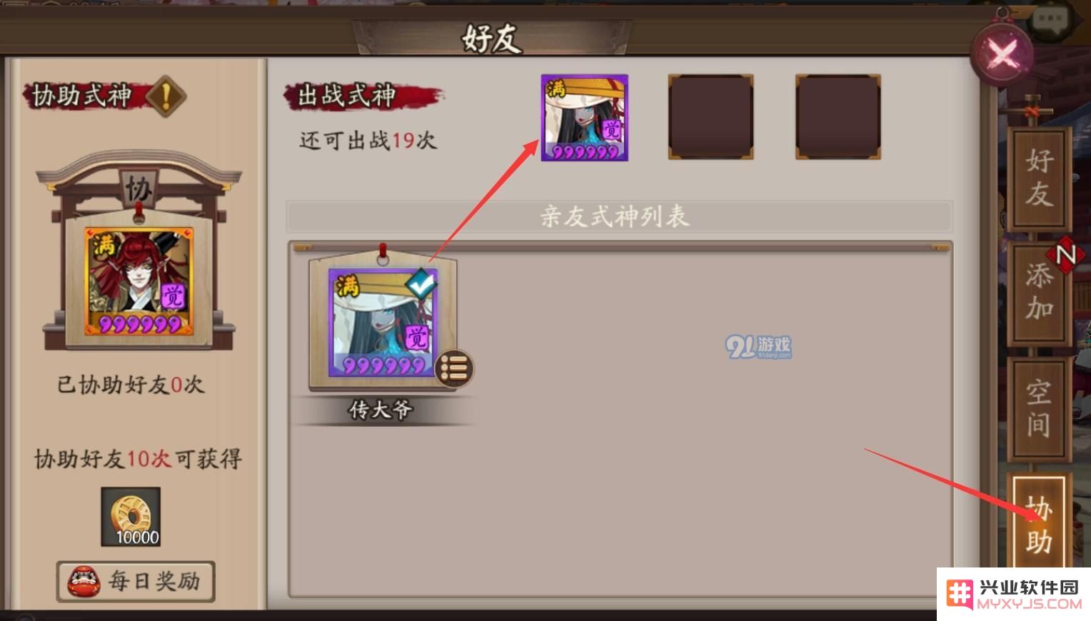Click the daruma doll icon
Viewport: 1091px width, 621px height.
coord(84,581)
